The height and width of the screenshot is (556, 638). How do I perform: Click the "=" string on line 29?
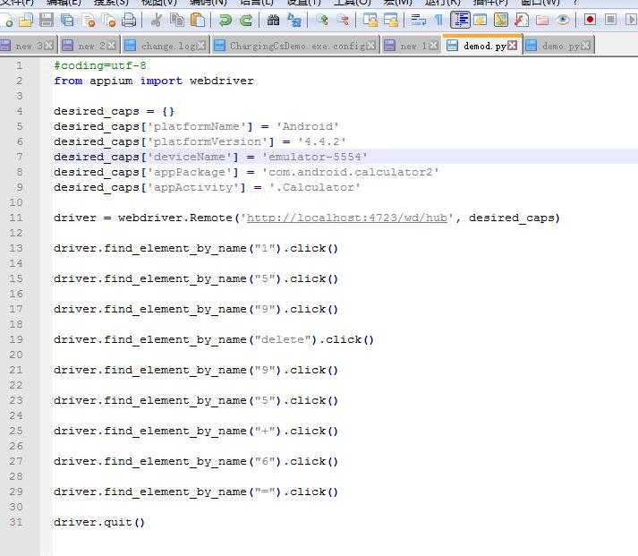click(265, 492)
